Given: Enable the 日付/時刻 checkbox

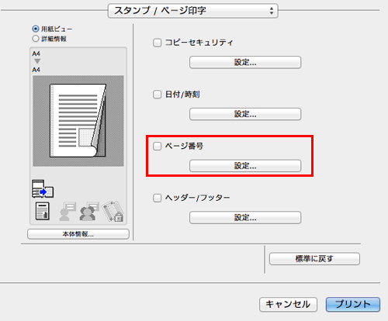Looking at the screenshot, I should point(157,95).
